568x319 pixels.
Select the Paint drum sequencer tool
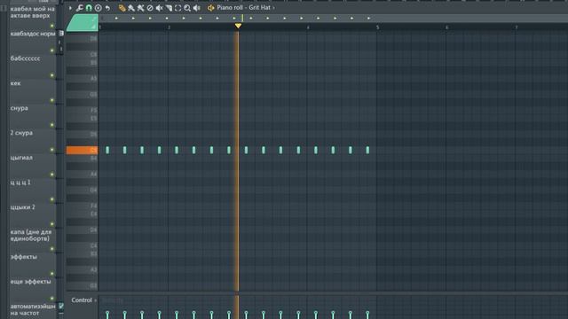pyautogui.click(x=140, y=8)
